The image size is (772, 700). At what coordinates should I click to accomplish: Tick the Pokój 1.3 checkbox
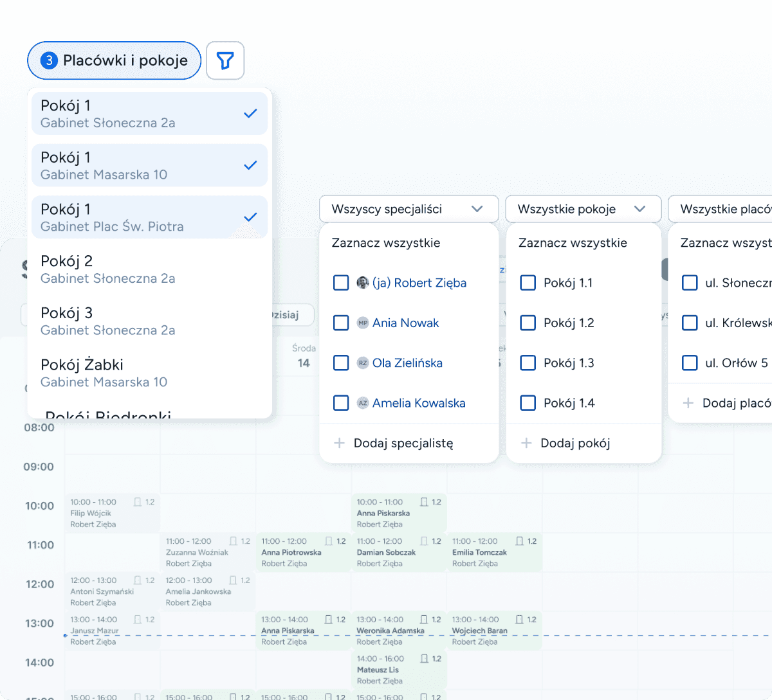[528, 363]
